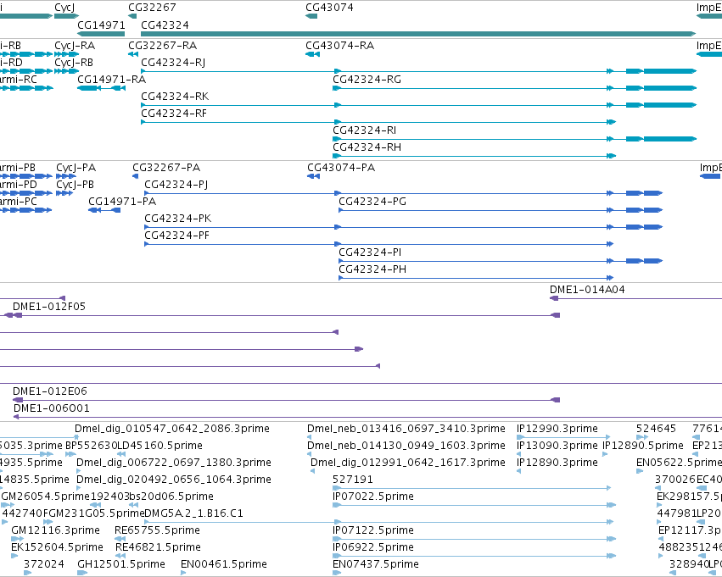
Task: Select the DME1-014A04 feature label
Action: [x=587, y=290]
